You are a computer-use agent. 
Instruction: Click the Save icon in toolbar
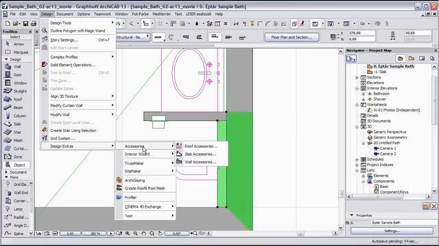coord(25,24)
